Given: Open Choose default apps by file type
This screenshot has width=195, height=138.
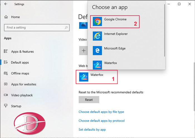Looking at the screenshot, I should pos(101,112).
